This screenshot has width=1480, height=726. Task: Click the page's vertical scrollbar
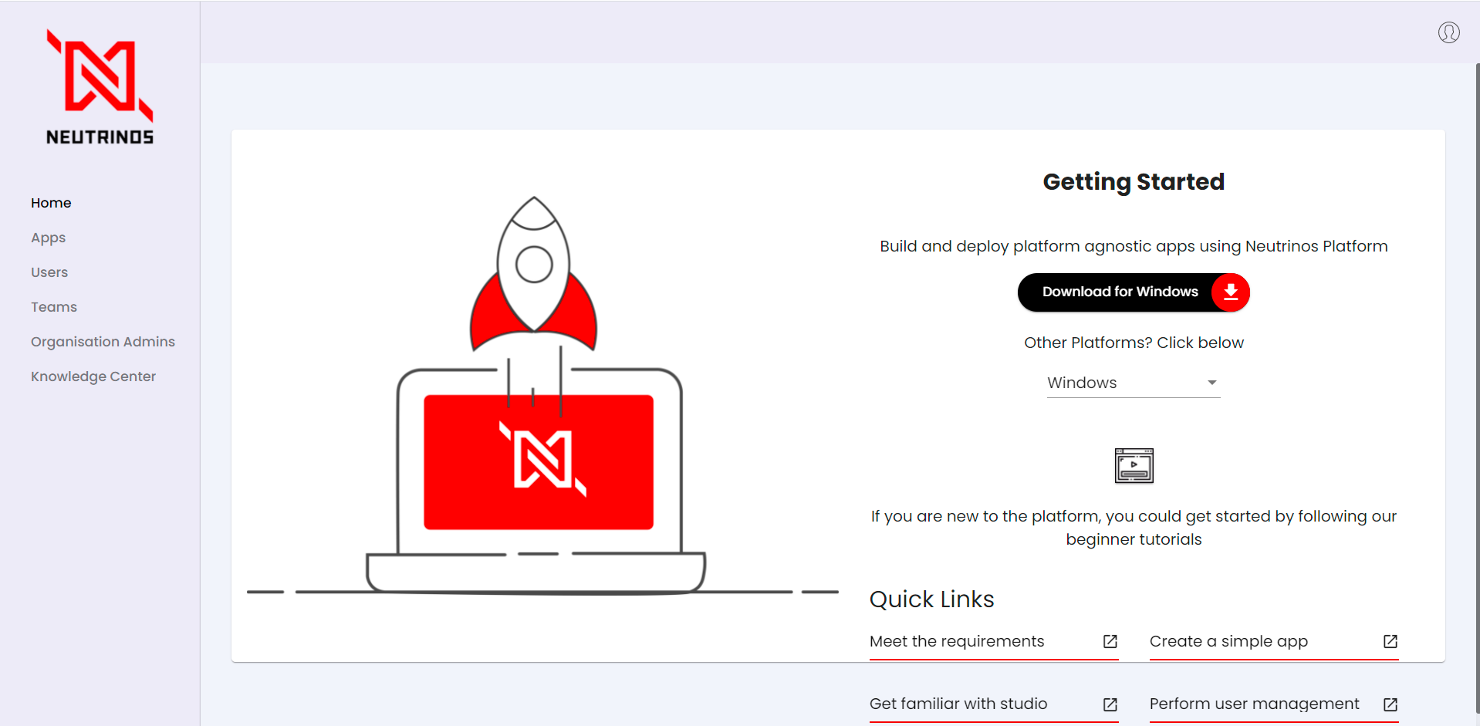click(1477, 386)
